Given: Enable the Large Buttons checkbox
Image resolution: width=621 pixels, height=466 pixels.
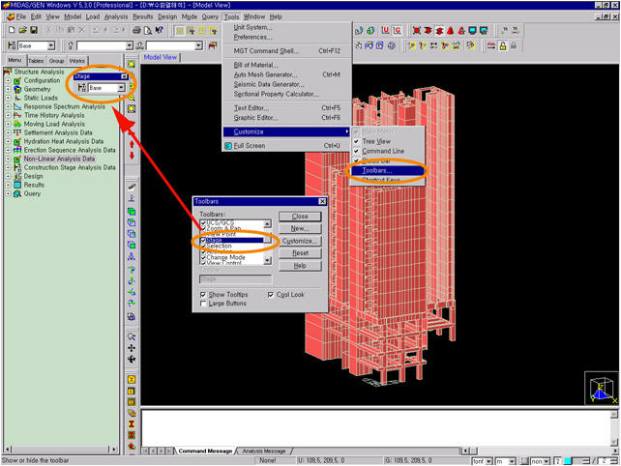Looking at the screenshot, I should [203, 304].
